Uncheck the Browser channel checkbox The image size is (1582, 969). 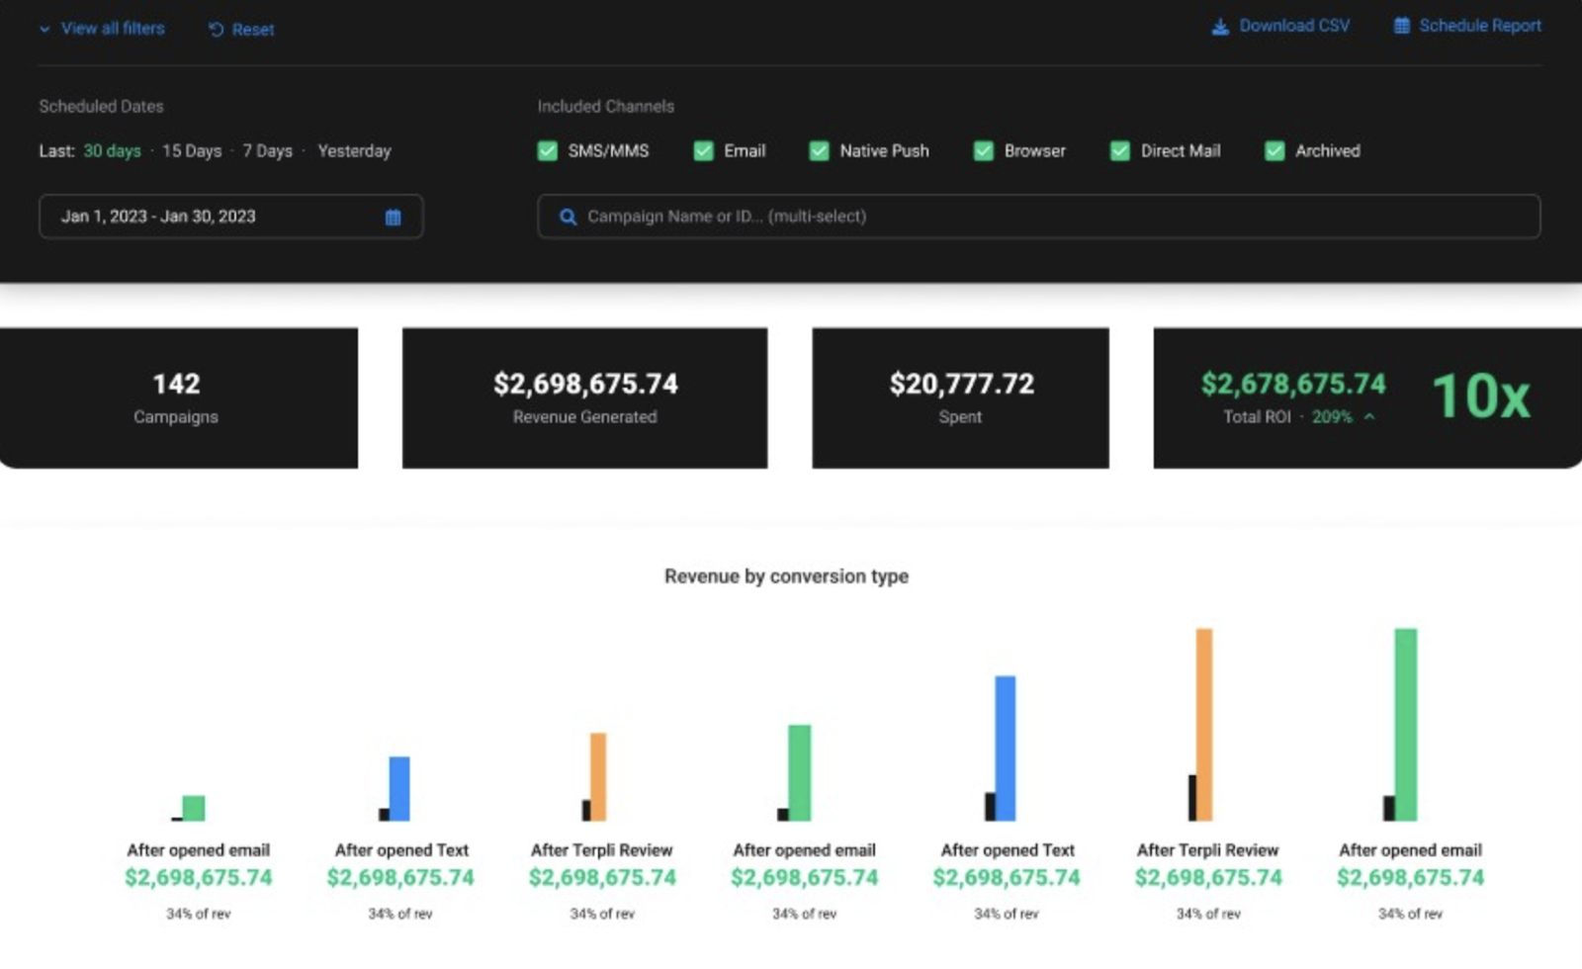(x=983, y=151)
